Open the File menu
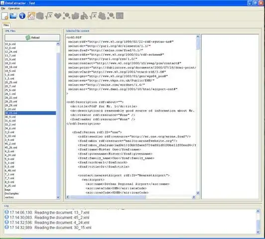This screenshot has height=239, width=265. pos(3,8)
